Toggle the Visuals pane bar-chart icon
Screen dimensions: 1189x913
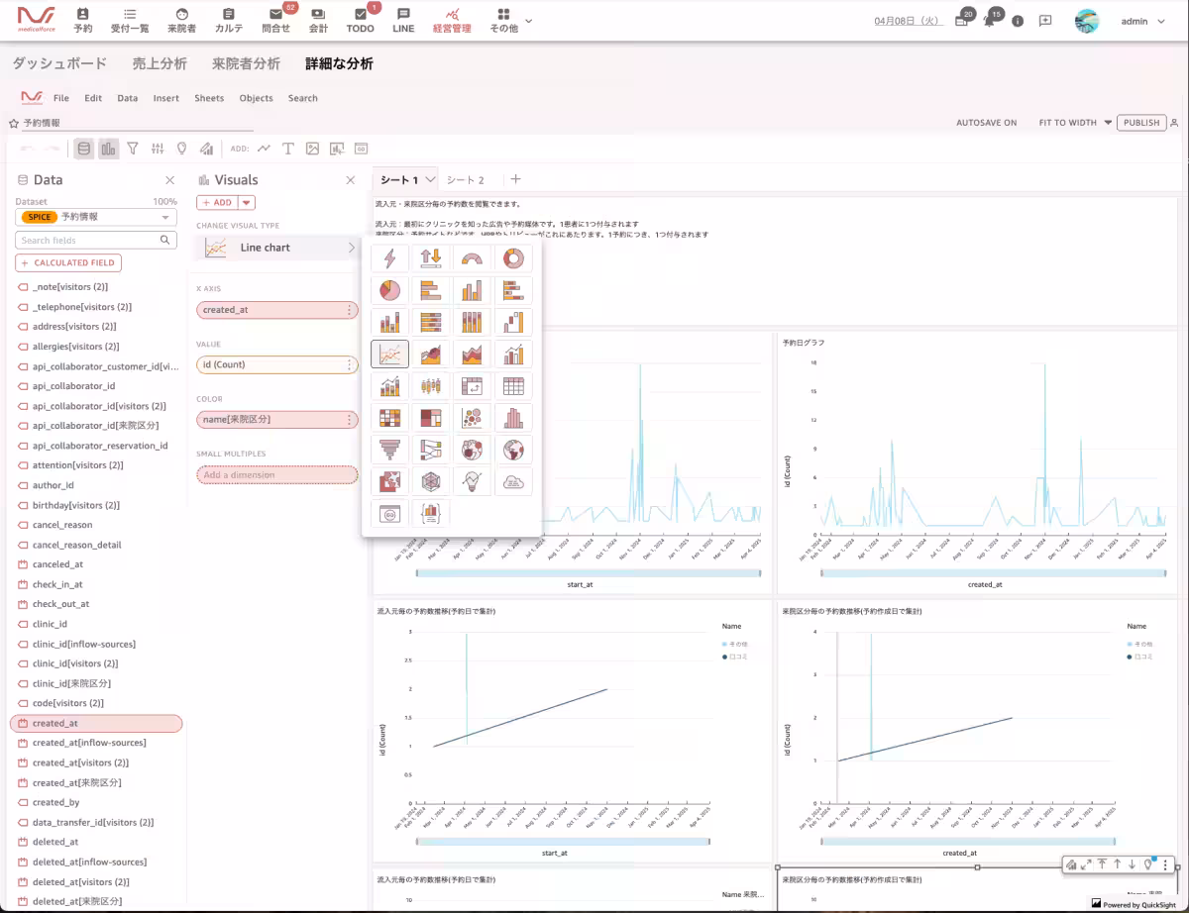[108, 149]
